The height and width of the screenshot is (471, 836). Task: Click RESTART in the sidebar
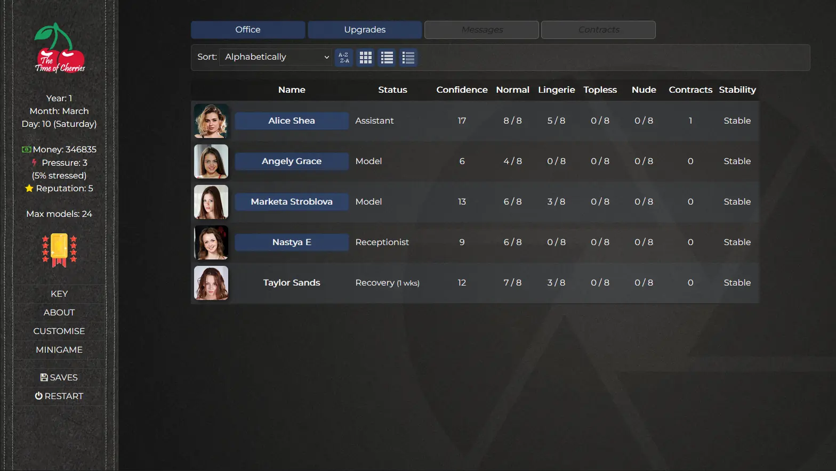point(59,396)
